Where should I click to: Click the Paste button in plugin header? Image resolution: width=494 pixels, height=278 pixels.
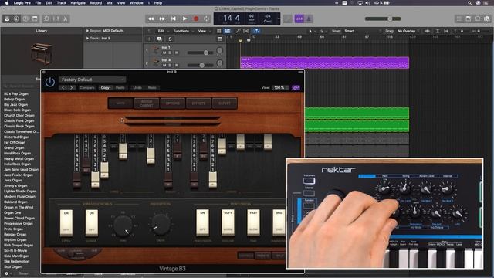120,87
